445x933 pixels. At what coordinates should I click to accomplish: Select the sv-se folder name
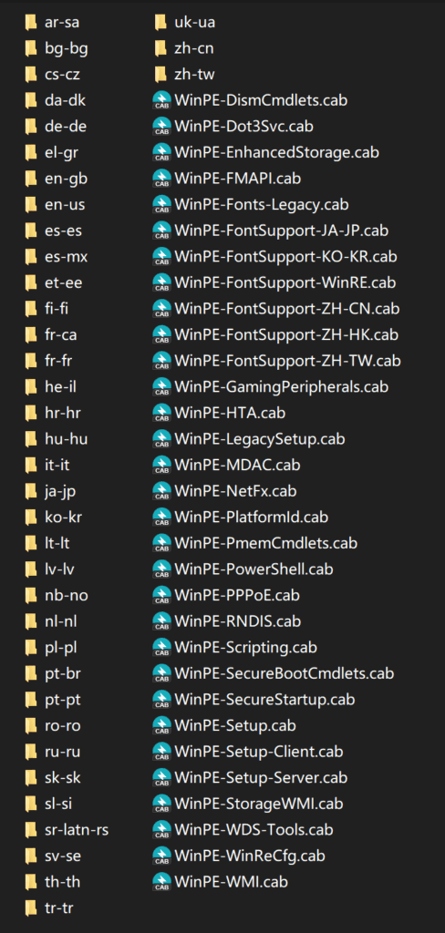63,856
